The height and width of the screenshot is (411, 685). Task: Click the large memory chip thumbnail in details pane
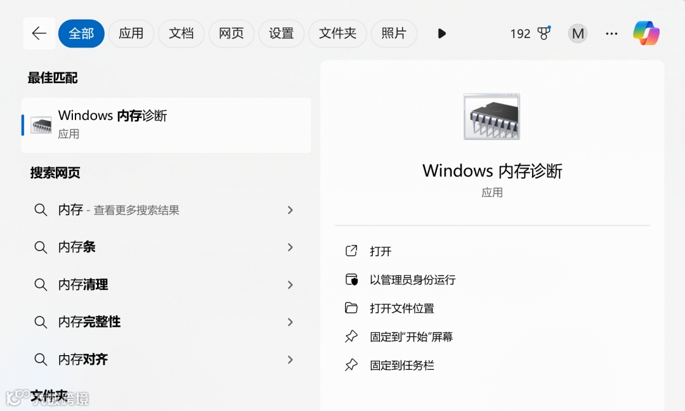[x=492, y=116]
